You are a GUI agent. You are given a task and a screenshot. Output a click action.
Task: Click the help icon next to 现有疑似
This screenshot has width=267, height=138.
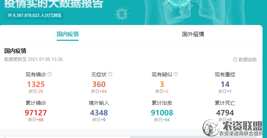point(176,74)
